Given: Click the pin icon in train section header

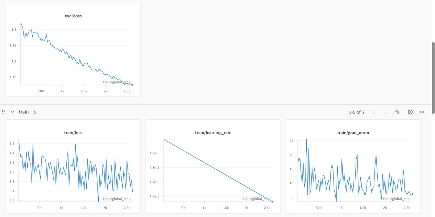Looking at the screenshot, I should click(398, 112).
